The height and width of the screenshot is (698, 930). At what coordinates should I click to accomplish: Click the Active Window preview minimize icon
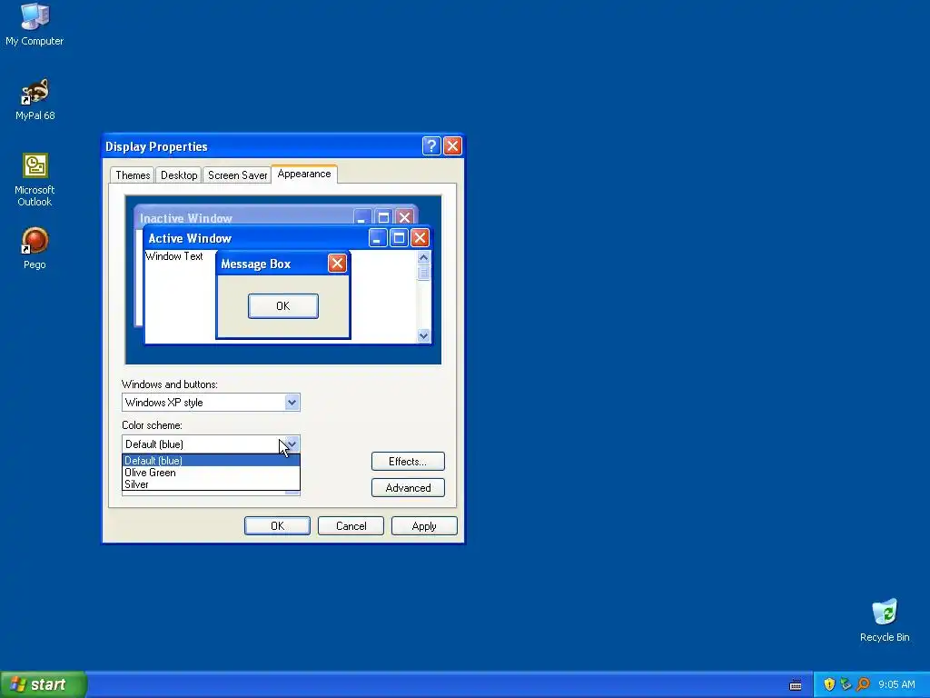(x=378, y=238)
